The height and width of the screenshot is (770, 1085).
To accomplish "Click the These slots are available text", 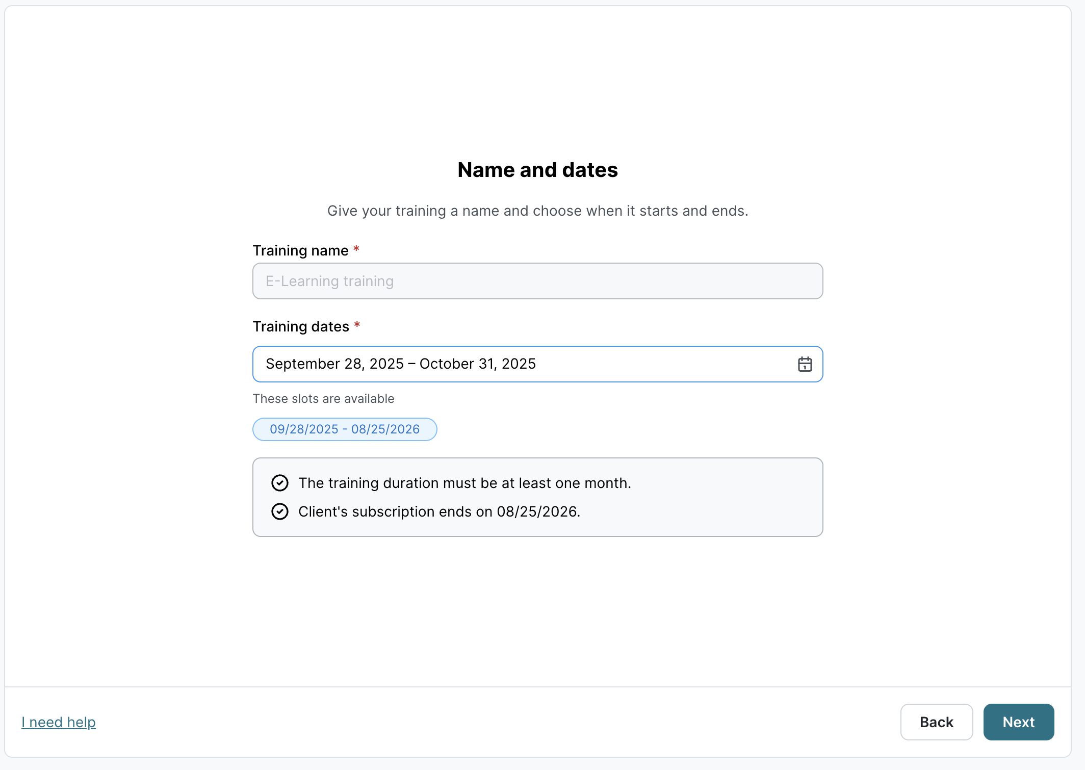I will tap(323, 399).
